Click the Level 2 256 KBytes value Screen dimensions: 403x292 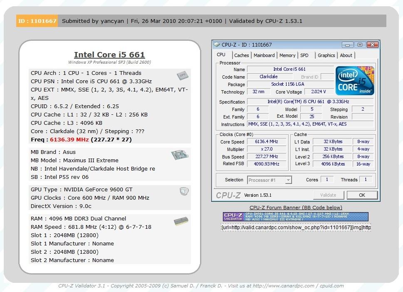click(x=332, y=156)
